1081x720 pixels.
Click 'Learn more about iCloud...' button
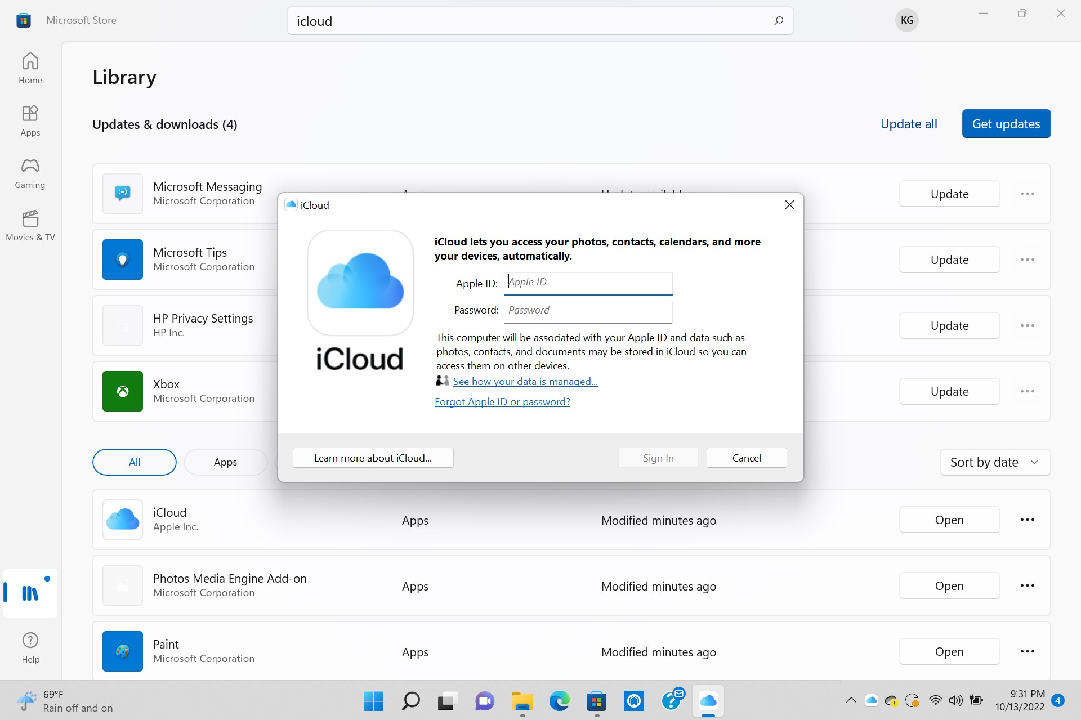[373, 458]
